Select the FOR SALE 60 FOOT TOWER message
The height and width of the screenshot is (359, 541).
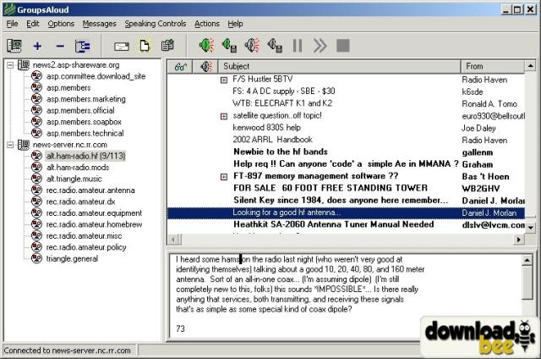coord(346,188)
